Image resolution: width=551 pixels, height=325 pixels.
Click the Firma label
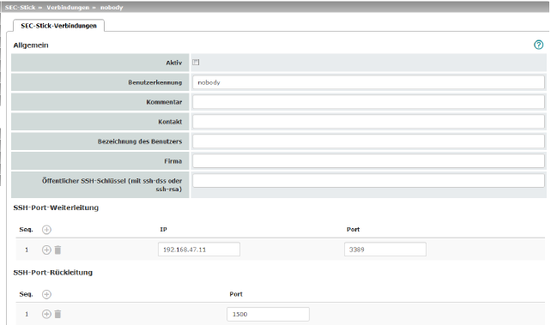coord(173,161)
